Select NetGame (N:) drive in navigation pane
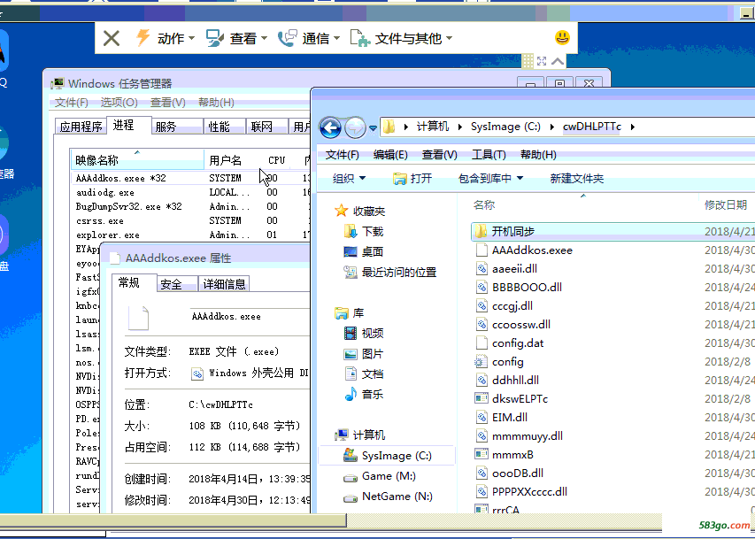This screenshot has height=539, width=755. coord(388,497)
